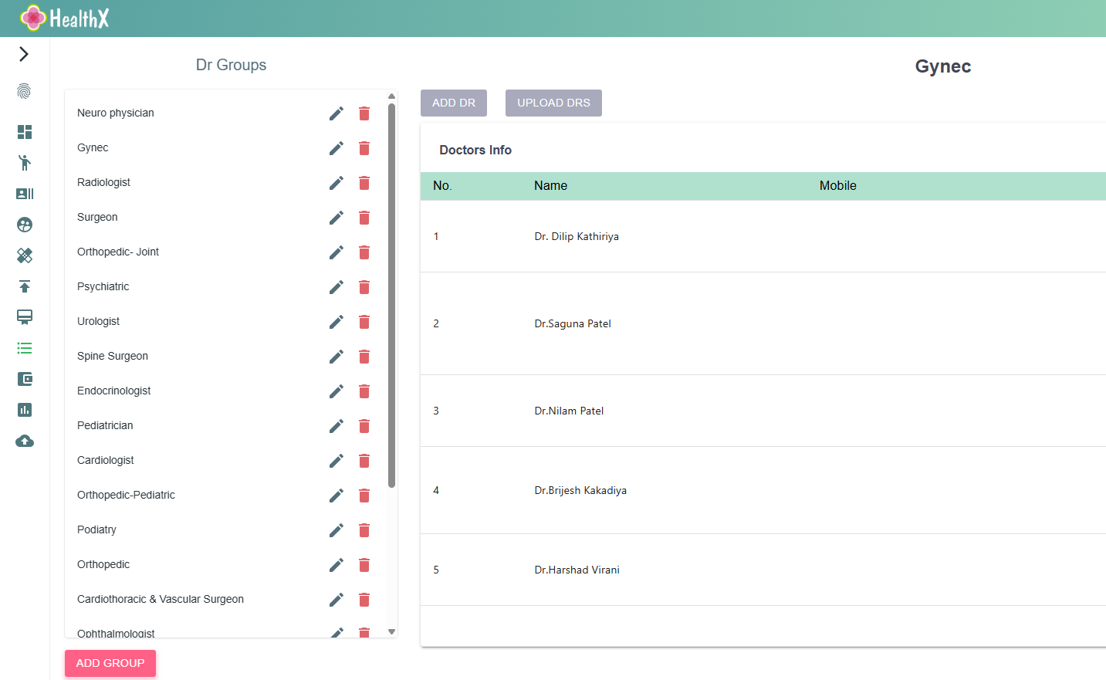
Task: Click the contact card sidebar icon
Action: (x=24, y=194)
